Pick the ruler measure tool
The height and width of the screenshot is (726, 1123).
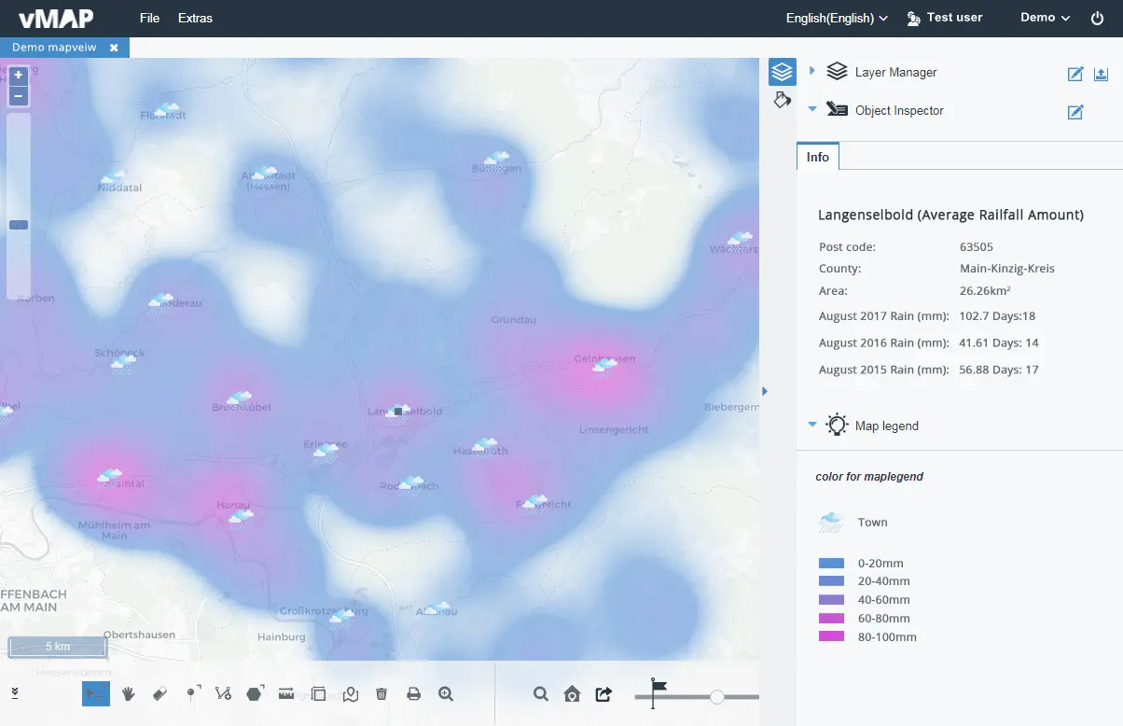(286, 693)
